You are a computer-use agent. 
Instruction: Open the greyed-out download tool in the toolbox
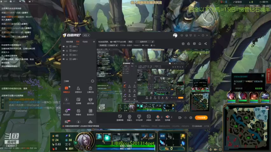coord(66,101)
